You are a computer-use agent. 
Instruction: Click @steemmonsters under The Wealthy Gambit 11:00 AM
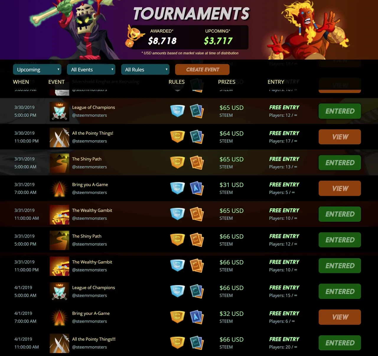(x=89, y=218)
